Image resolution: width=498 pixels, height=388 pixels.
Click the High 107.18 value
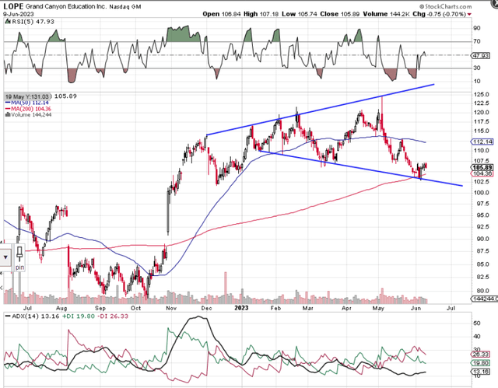point(261,14)
